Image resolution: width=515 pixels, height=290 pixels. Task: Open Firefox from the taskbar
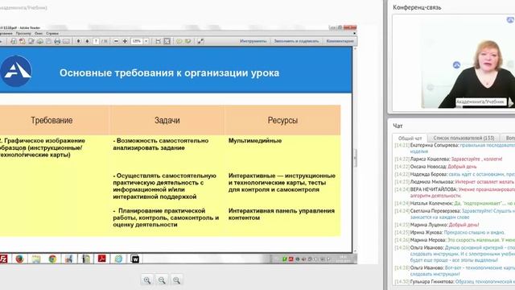[x=19, y=259]
